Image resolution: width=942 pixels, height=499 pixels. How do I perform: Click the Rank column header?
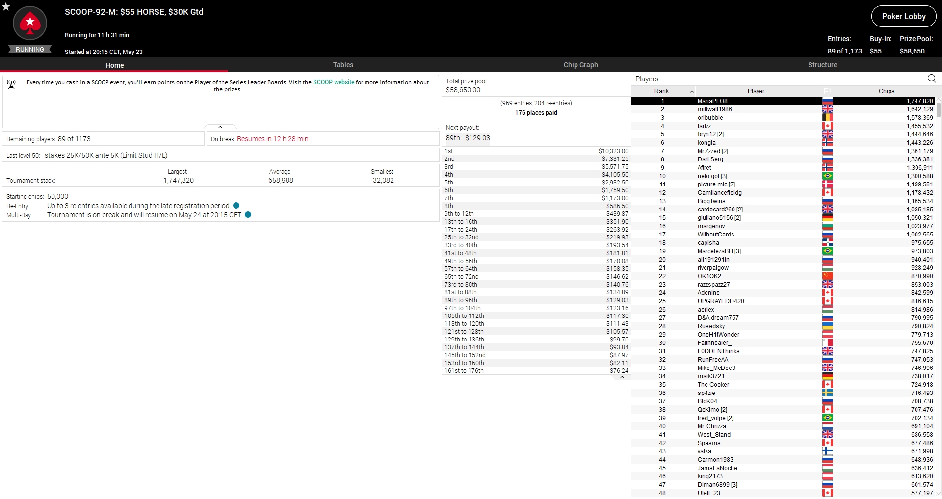click(x=661, y=91)
